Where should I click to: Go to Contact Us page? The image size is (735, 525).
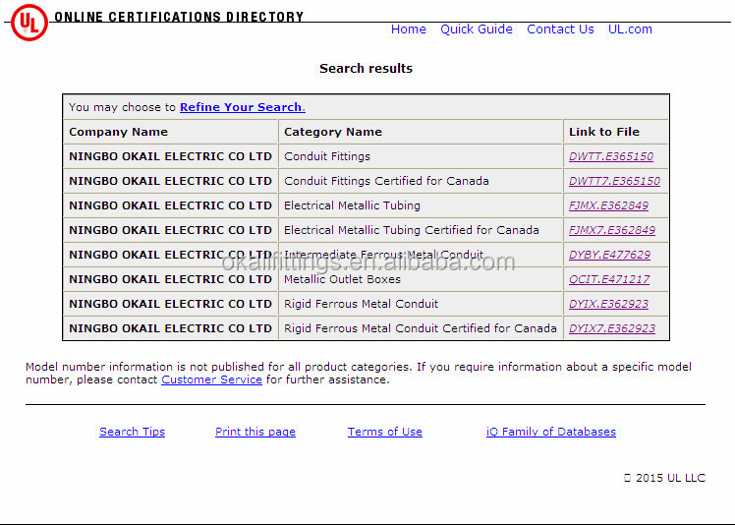click(560, 29)
